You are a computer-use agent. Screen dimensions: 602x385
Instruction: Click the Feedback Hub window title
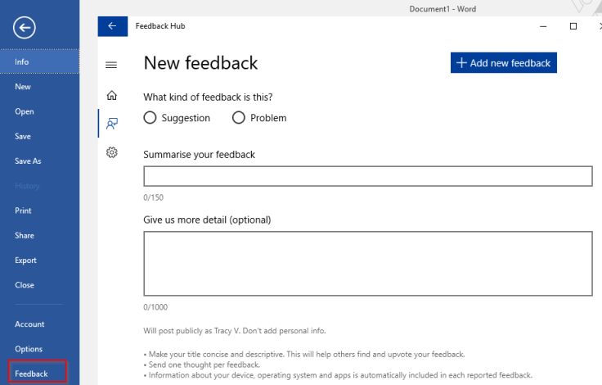pos(160,26)
